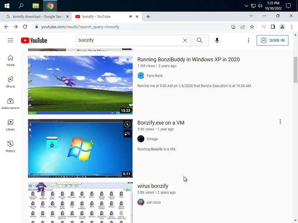Open the Windows Start menu
Viewport: 298px width, 223px height.
click(7, 6)
